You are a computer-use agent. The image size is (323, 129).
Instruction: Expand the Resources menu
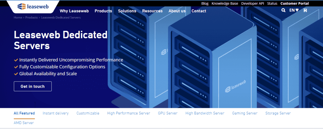coord(152,11)
